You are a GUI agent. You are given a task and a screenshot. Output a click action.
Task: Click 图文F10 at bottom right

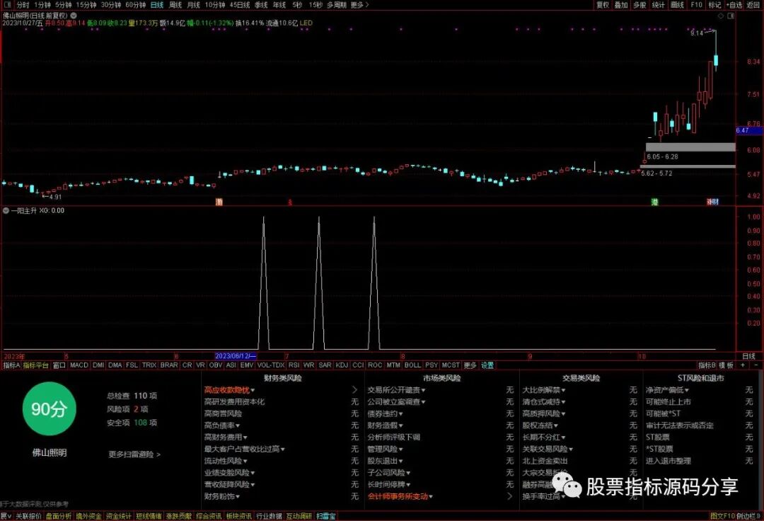tap(722, 516)
